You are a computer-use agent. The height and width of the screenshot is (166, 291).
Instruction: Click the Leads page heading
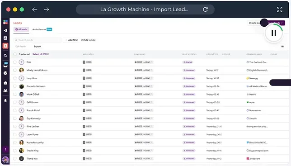tap(18, 23)
